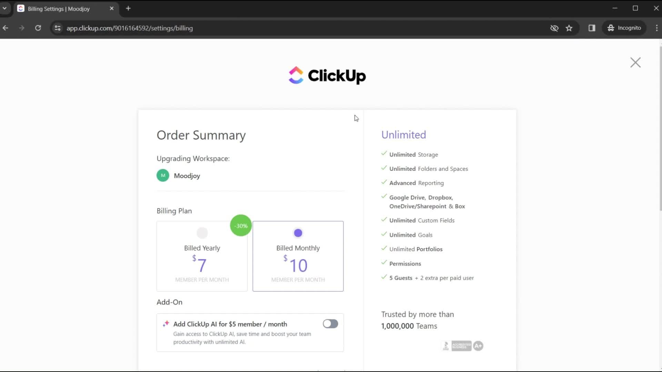Viewport: 662px width, 372px height.
Task: Select Billed Monthly radio button option
Action: coord(297,232)
